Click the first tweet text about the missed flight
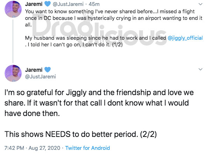 pyautogui.click(x=114, y=18)
